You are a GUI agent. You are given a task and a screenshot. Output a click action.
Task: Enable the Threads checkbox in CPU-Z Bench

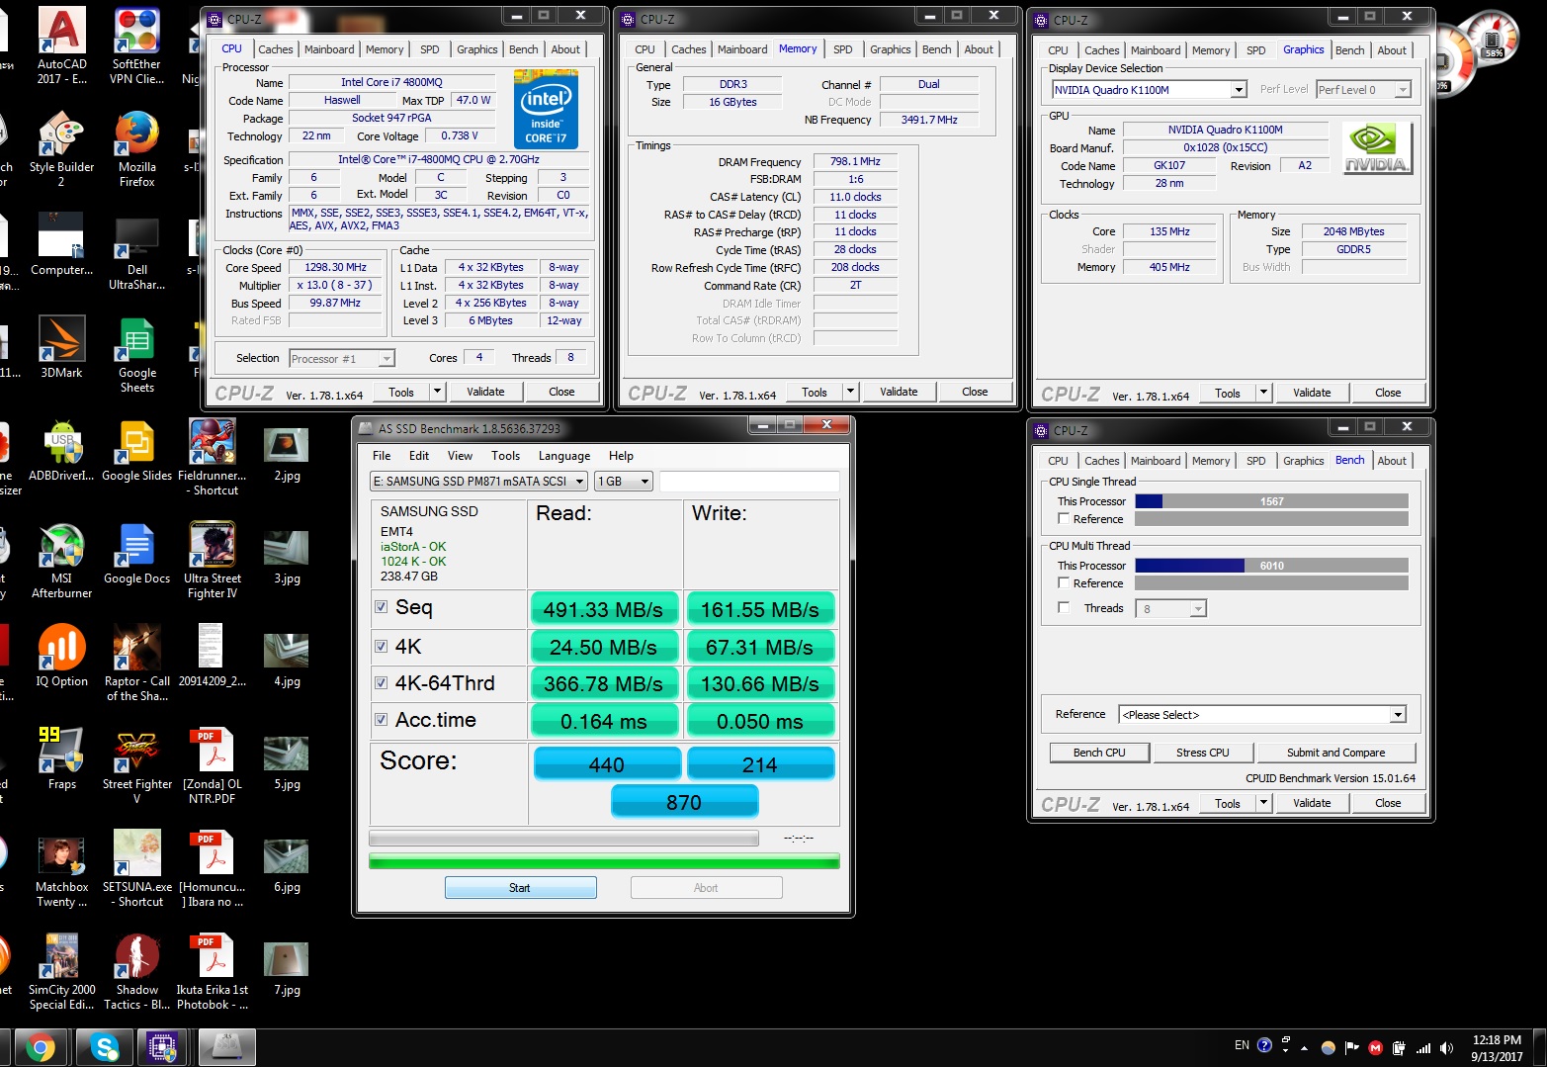(1064, 608)
